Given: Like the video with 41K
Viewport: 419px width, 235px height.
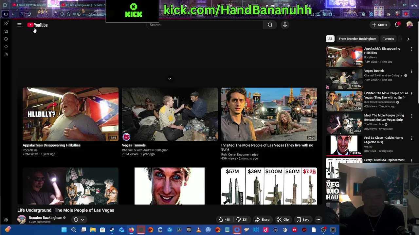Looking at the screenshot, I should coord(224,220).
